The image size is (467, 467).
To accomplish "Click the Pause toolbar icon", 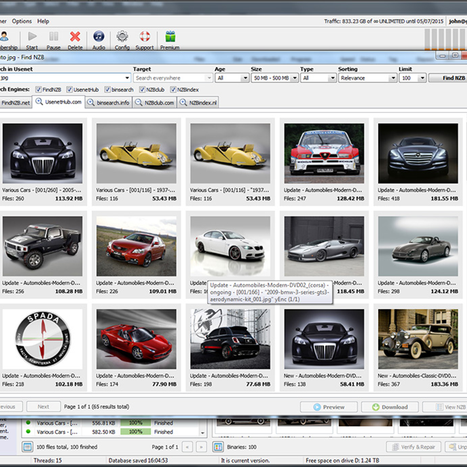I will pyautogui.click(x=54, y=37).
